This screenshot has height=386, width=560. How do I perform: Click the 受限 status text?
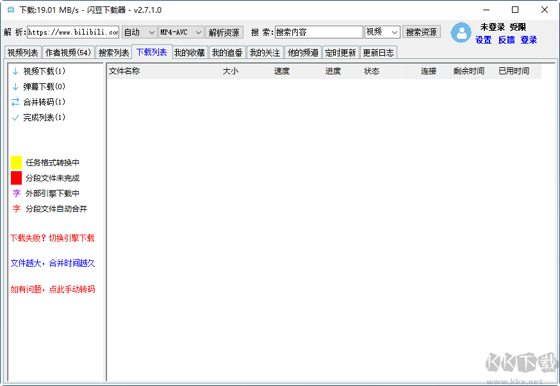tap(518, 27)
